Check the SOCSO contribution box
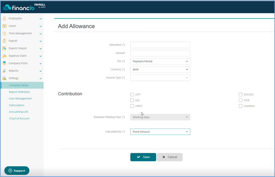The image size is (275, 177). click(x=241, y=94)
